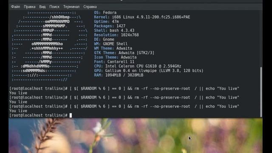The height and width of the screenshot is (153, 272).
Task: Open the Терминал menu
Action: point(71,7)
